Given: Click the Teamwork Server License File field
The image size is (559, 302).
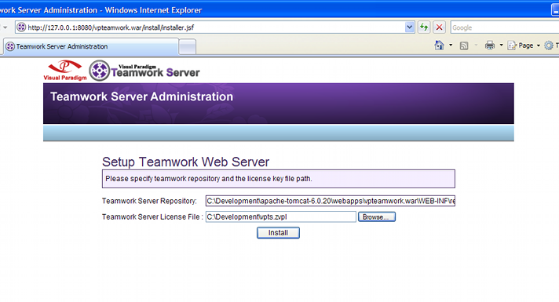Looking at the screenshot, I should click(x=281, y=216).
